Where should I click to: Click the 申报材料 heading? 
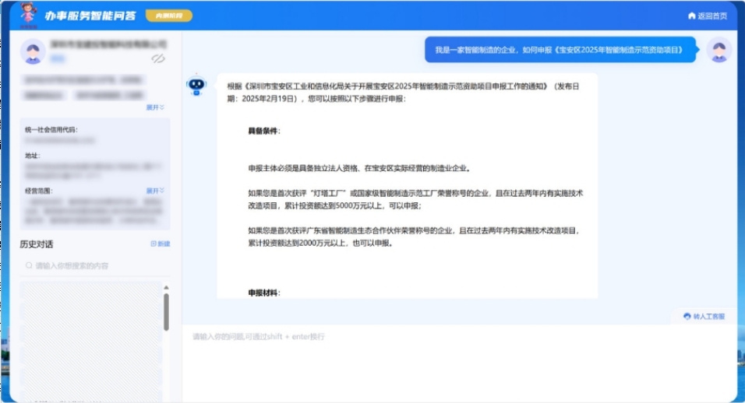coord(263,293)
